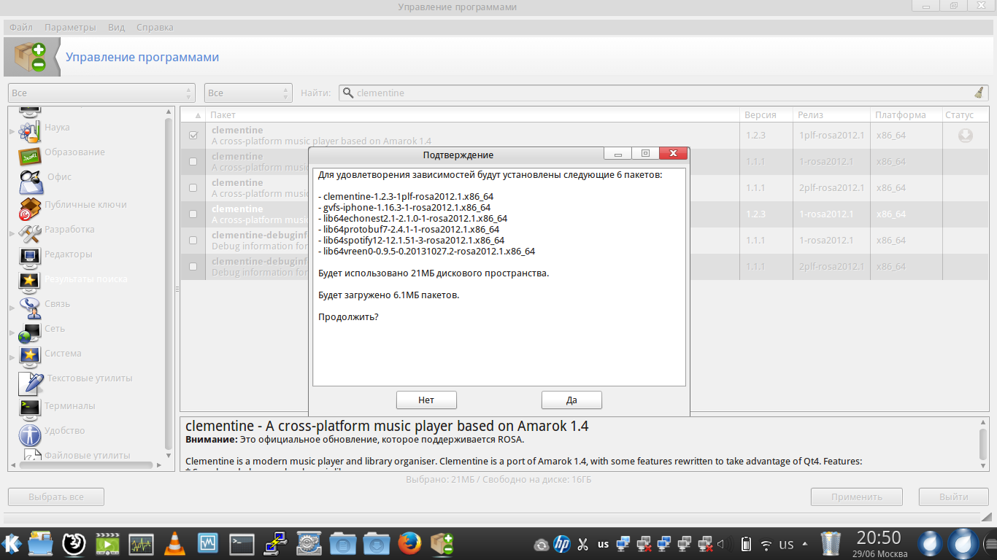Image resolution: width=997 pixels, height=560 pixels.
Task: Focus the search field containing clementine
Action: 662,93
